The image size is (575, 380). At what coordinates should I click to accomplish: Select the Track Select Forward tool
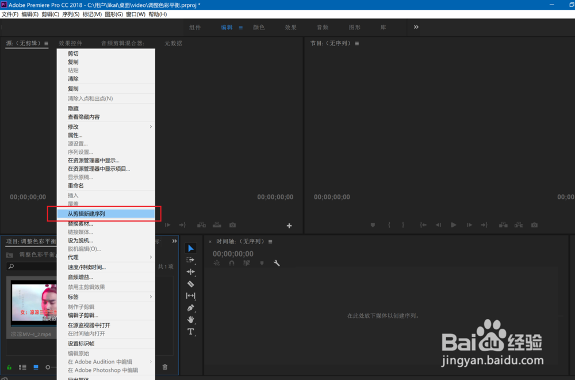coord(190,260)
